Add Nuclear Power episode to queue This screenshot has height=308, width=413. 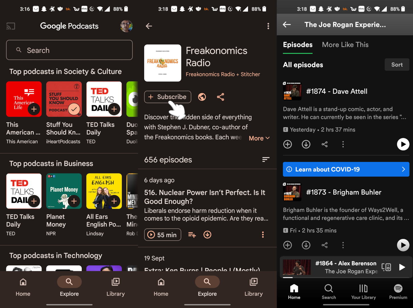[192, 234]
